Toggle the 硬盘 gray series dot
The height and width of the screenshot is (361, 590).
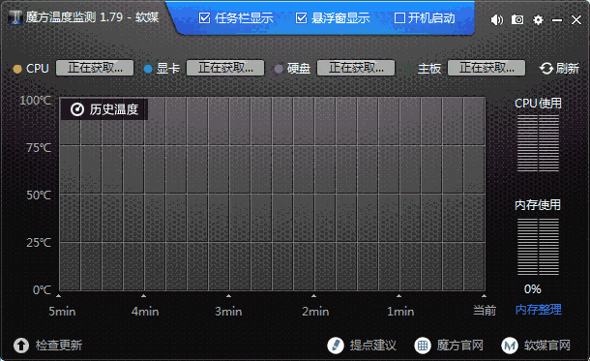(x=279, y=69)
